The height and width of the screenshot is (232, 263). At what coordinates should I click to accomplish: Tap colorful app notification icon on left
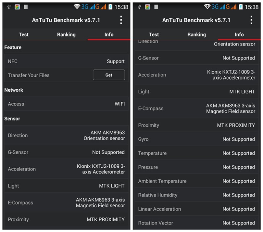17,7
